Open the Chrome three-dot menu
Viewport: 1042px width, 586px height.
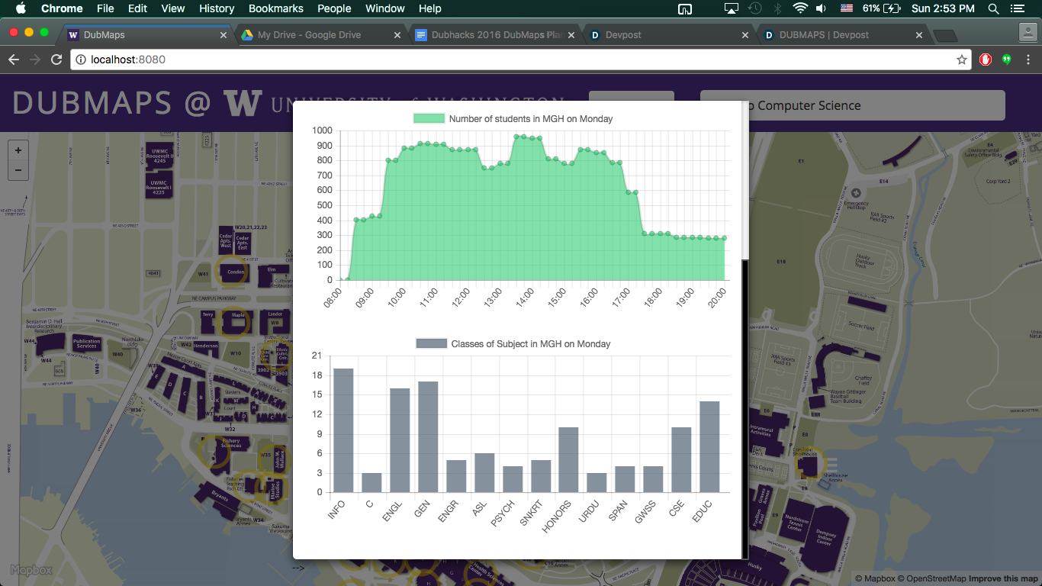click(1028, 60)
